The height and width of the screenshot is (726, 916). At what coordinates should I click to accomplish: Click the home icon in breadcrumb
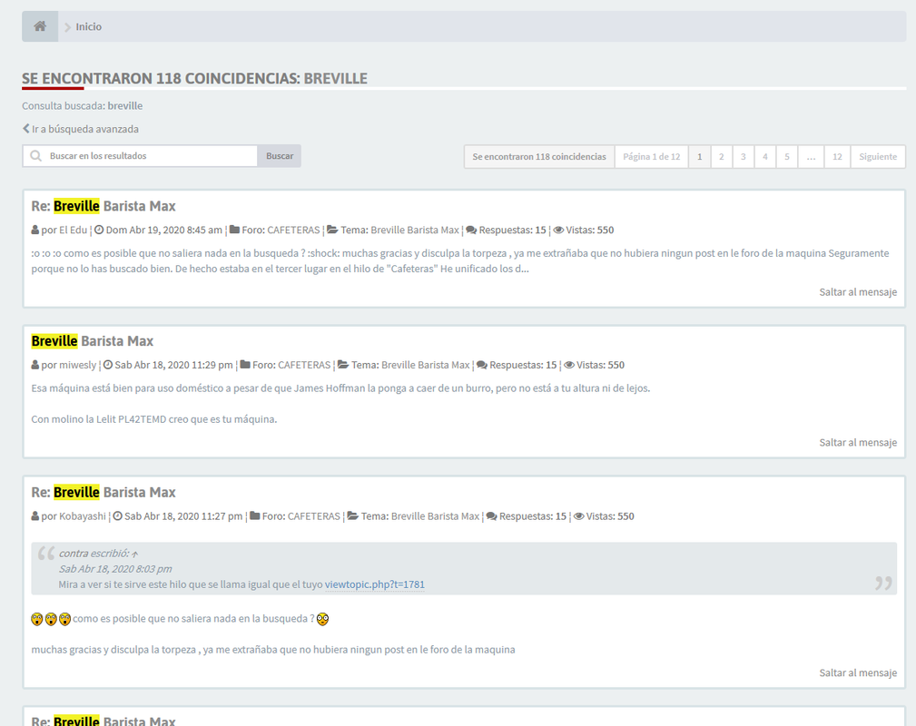tap(40, 26)
